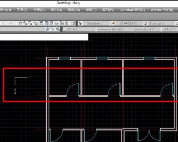Click the Undo arrow button
Screen dimensions: 178x142
4,23
